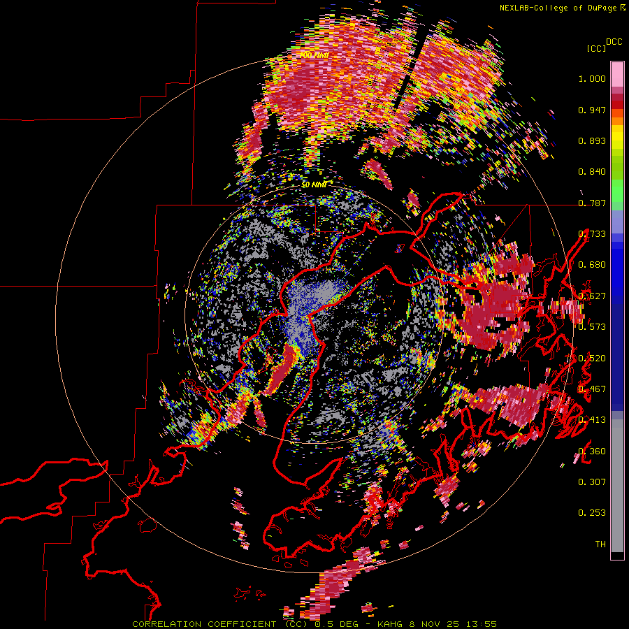This screenshot has width=629, height=629.
Task: Click the 100 NMI range ring label
Action: [x=314, y=55]
